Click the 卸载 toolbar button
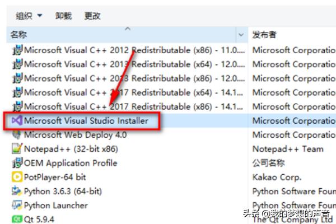The width and height of the screenshot is (336, 224). coord(63,16)
